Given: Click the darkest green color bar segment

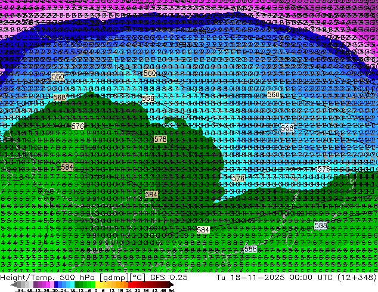Looking at the screenshot, I should tap(76, 284).
